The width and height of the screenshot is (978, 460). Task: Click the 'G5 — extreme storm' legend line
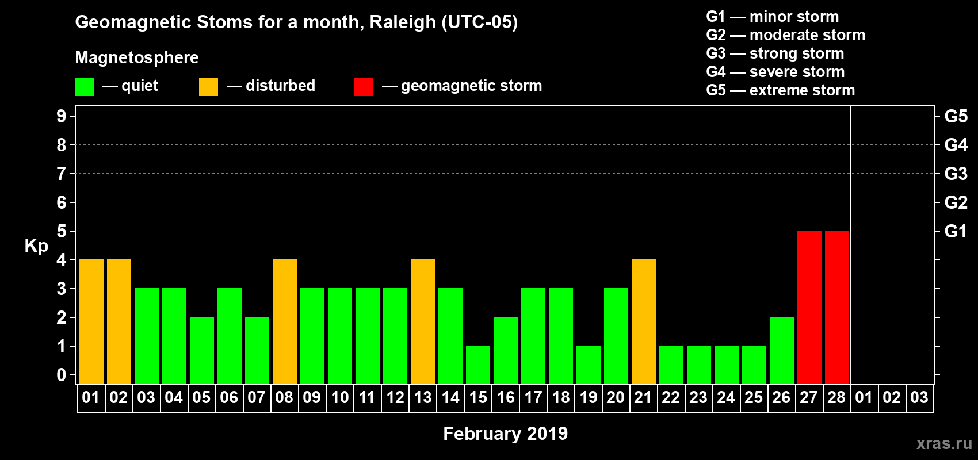point(780,90)
